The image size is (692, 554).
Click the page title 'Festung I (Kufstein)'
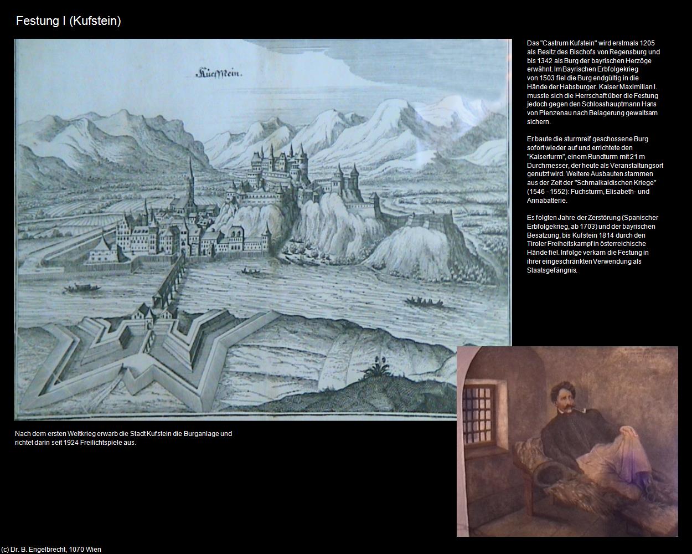[x=69, y=21]
